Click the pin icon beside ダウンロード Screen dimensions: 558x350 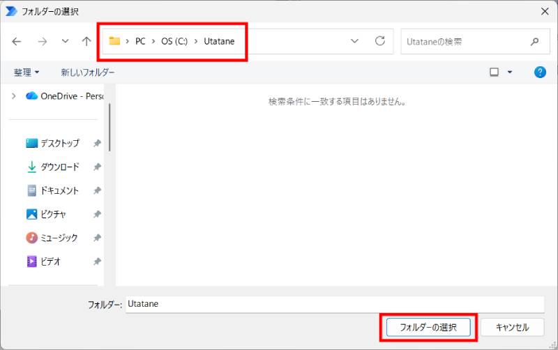(x=97, y=167)
